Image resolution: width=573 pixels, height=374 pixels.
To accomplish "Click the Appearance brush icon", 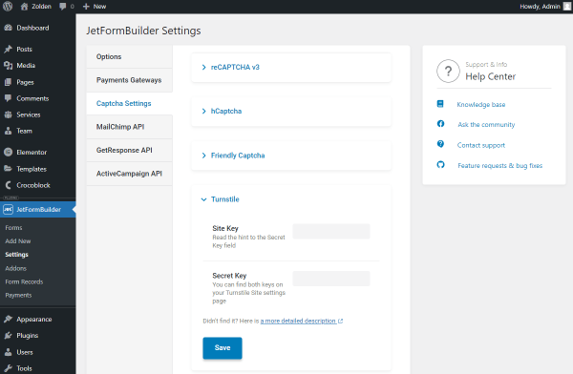I will [x=8, y=319].
